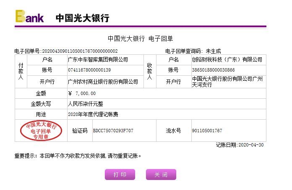The image size is (292, 190).
Task: Click the 收款人 column label
Action: [149, 71]
